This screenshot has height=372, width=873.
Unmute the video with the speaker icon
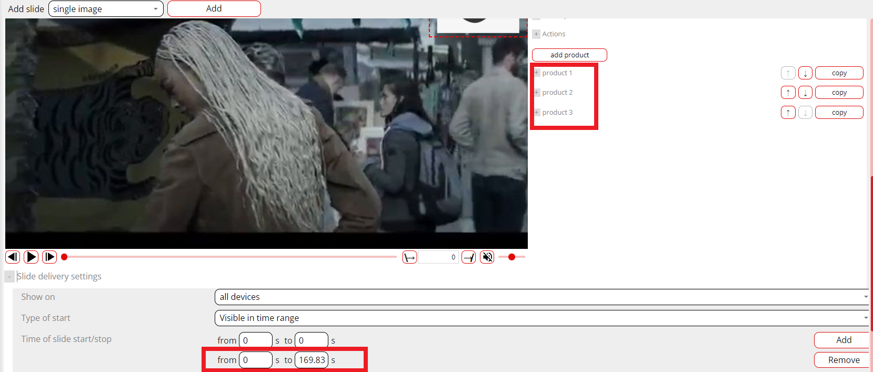pyautogui.click(x=487, y=257)
